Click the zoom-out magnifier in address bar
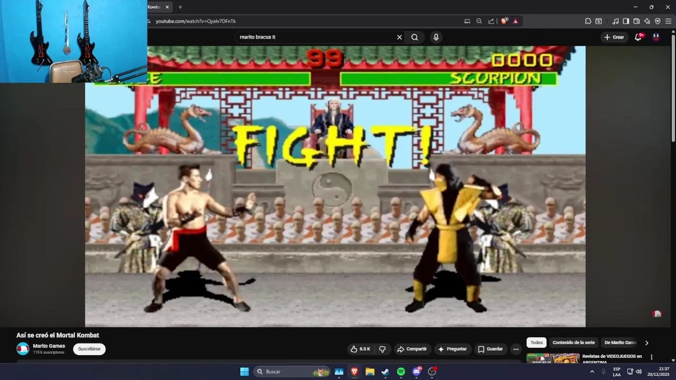This screenshot has height=380, width=676. (479, 21)
